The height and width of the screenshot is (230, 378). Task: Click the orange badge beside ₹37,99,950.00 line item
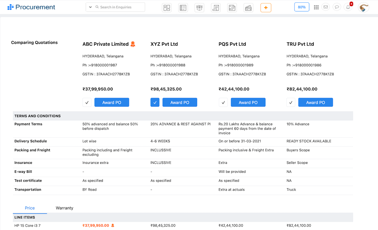pyautogui.click(x=113, y=225)
